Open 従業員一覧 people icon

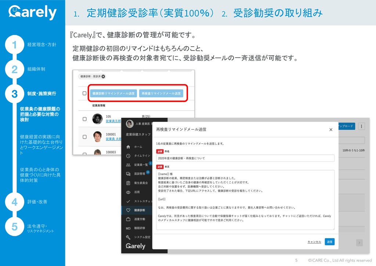(128, 165)
